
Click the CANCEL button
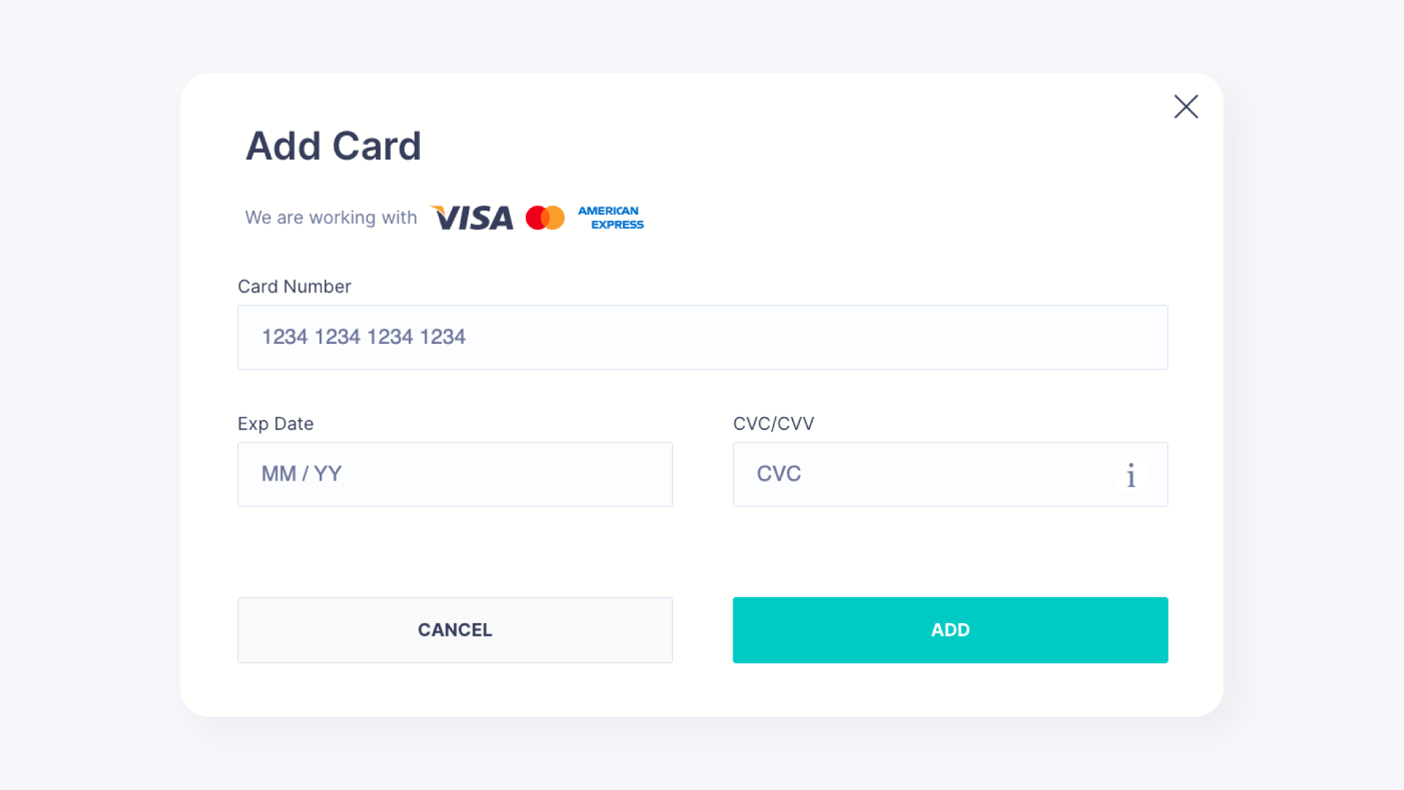pos(455,630)
